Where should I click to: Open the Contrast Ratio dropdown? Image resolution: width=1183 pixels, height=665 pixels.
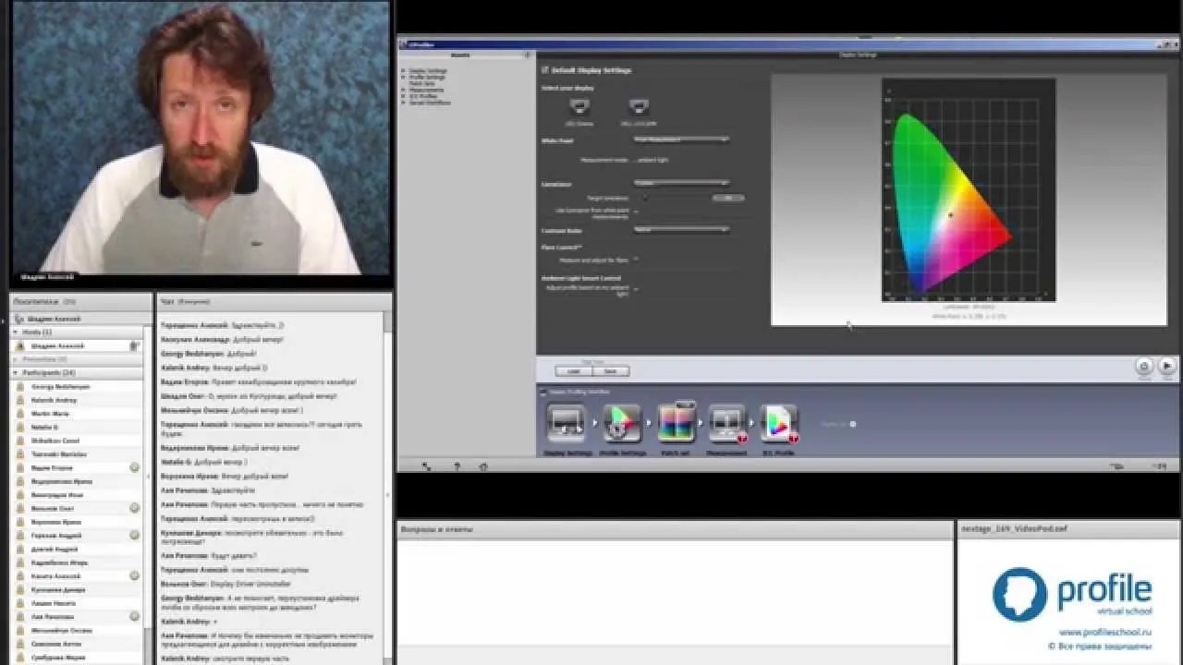pos(681,229)
